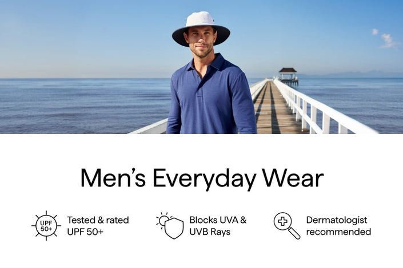This screenshot has height=268, width=403.
Task: Click the calm ocean water left of the man
Action: (x=82, y=105)
